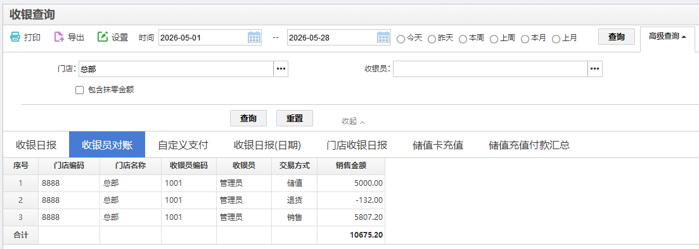The image size is (699, 249).
Task: Select the 销售 transaction cell
Action: pos(295,217)
